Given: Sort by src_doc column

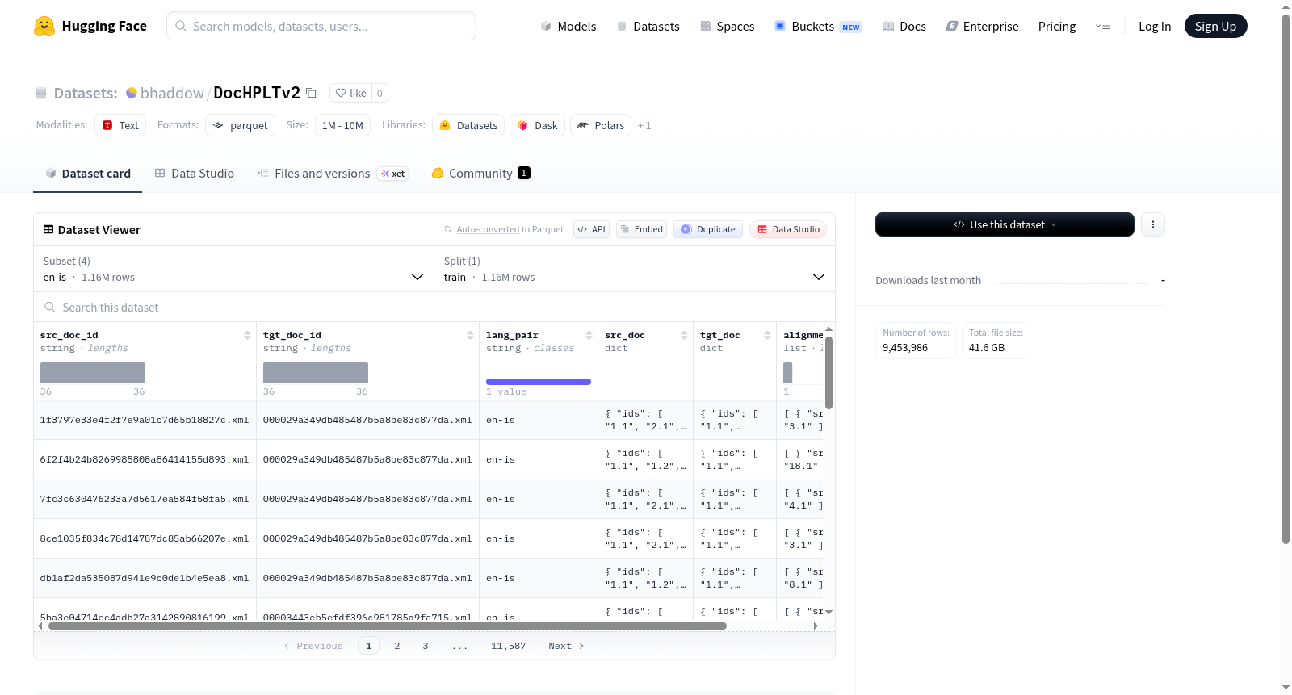Looking at the screenshot, I should click(x=684, y=335).
